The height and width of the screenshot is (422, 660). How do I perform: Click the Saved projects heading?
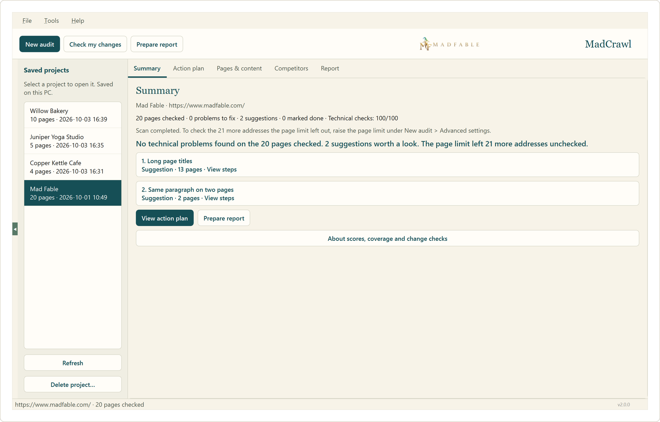coord(46,70)
